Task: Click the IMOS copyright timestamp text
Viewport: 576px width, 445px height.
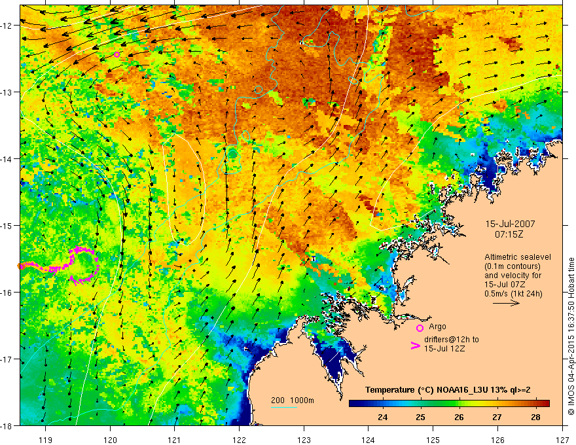Action: 571,336
